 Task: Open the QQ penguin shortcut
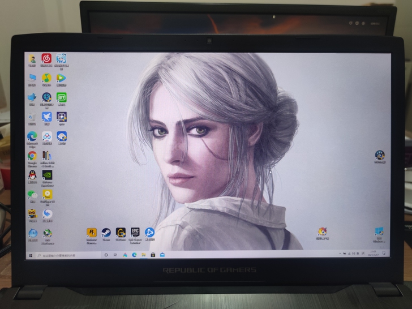click(32, 175)
